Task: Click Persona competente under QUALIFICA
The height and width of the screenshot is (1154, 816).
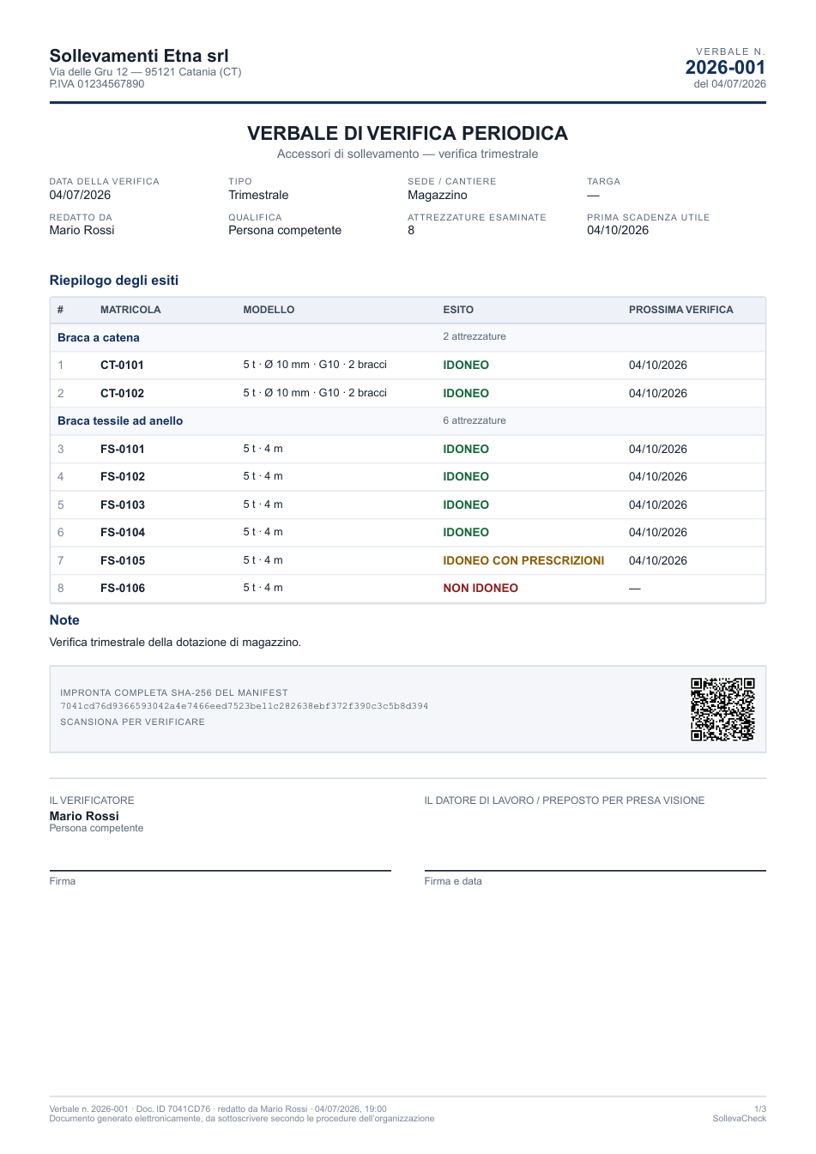Action: click(285, 230)
